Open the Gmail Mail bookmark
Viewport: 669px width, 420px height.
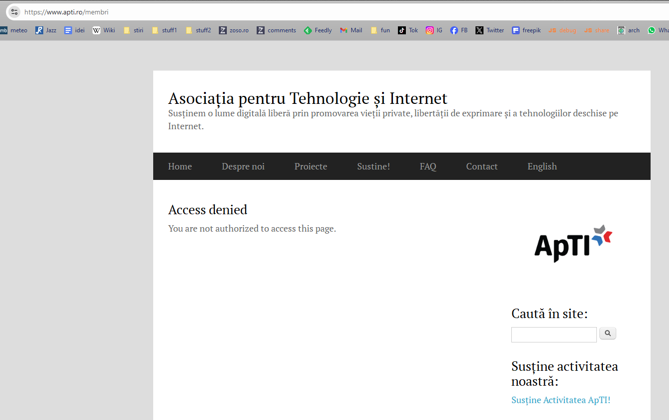click(351, 30)
